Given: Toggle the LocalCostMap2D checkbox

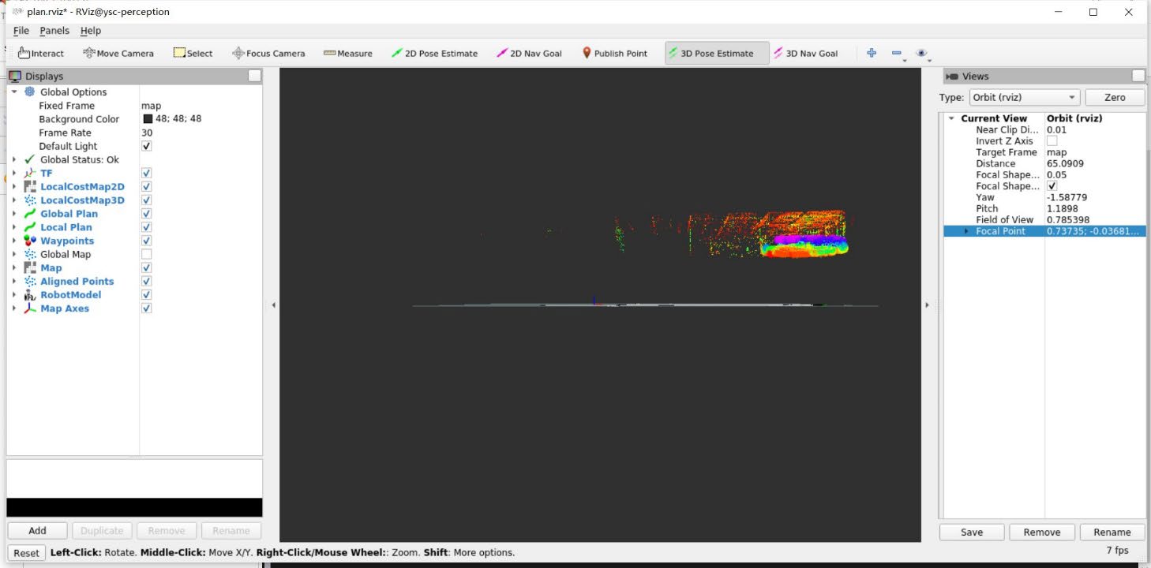Looking at the screenshot, I should pos(147,187).
